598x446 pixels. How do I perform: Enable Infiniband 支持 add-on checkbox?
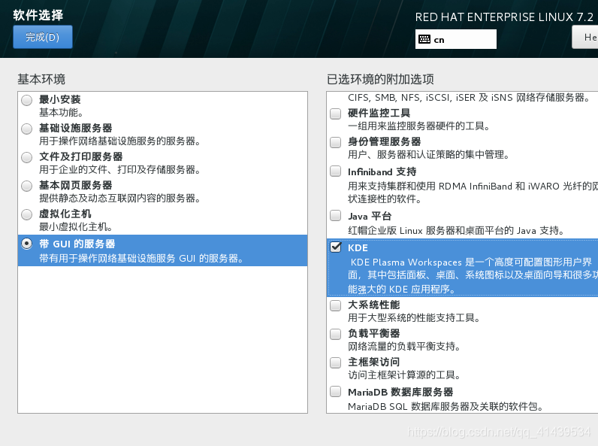coord(336,171)
